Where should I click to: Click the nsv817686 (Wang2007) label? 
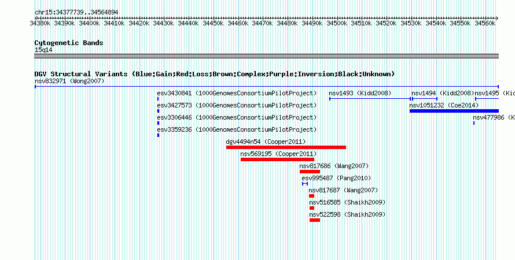pos(334,166)
